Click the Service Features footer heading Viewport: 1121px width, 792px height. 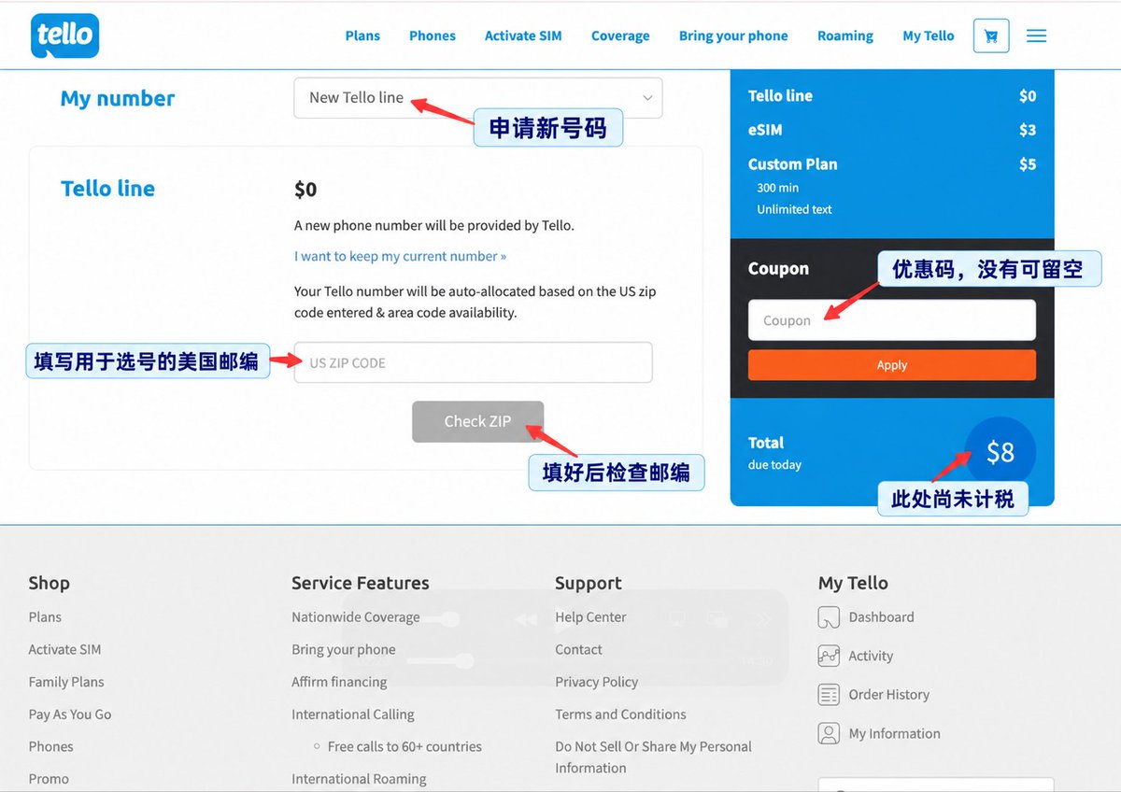pyautogui.click(x=361, y=583)
